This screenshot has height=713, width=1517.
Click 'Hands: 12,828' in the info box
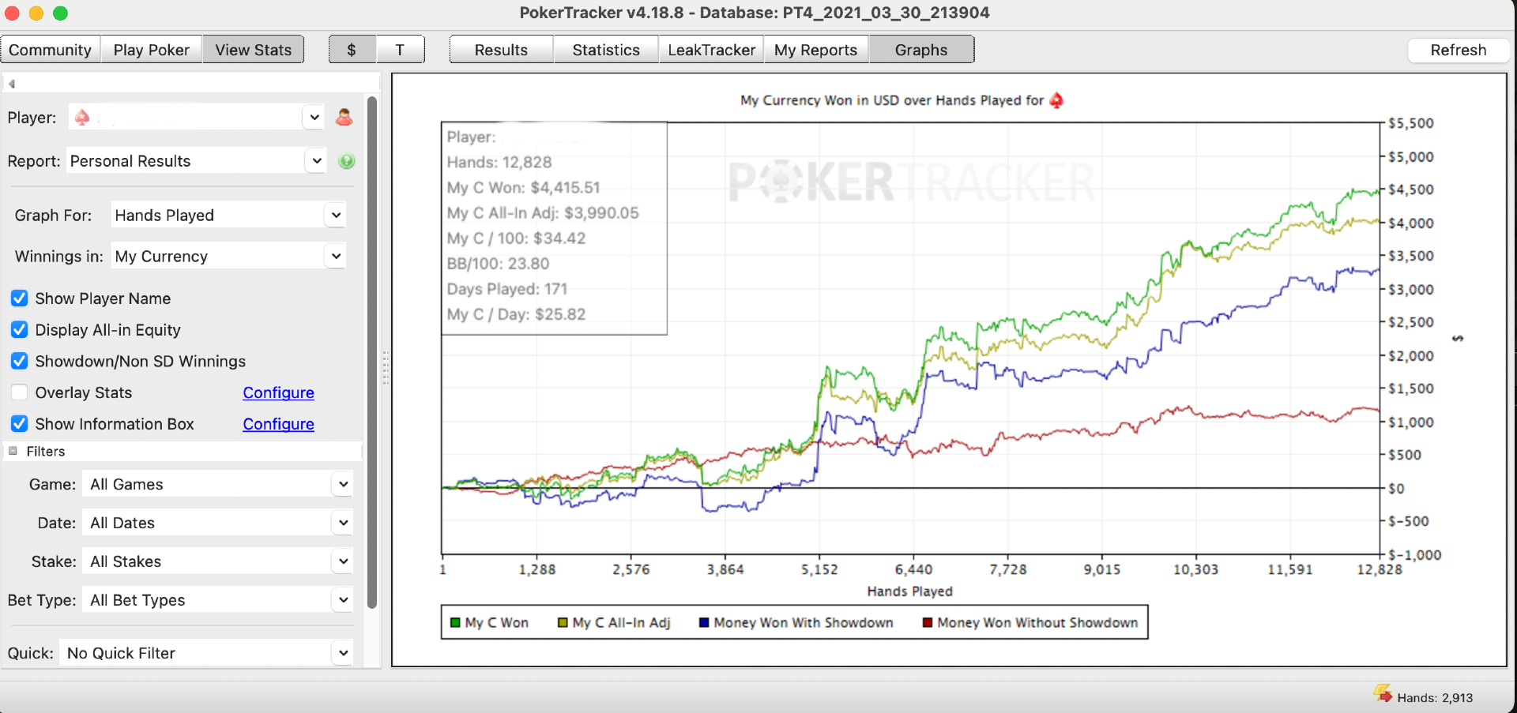click(x=499, y=163)
